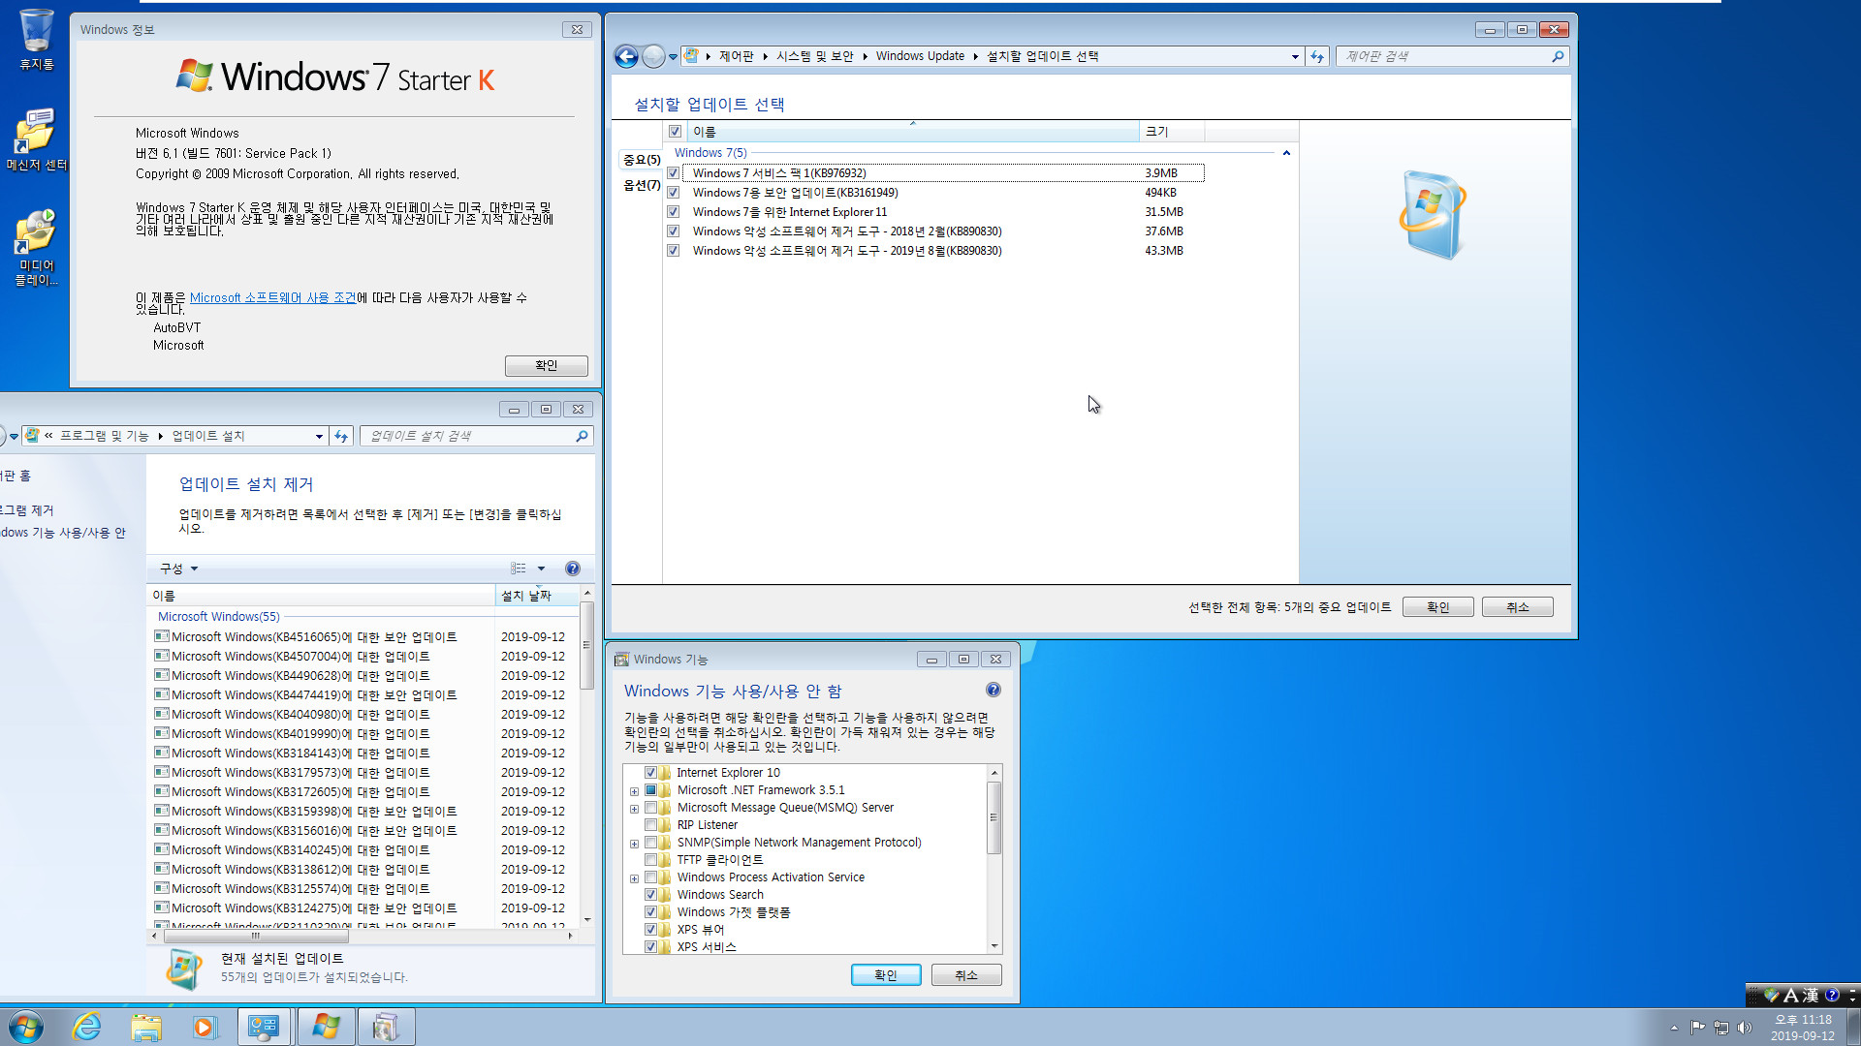Uncheck Internet Explorer 11 for Windows 7
1861x1046 pixels.
click(673, 212)
